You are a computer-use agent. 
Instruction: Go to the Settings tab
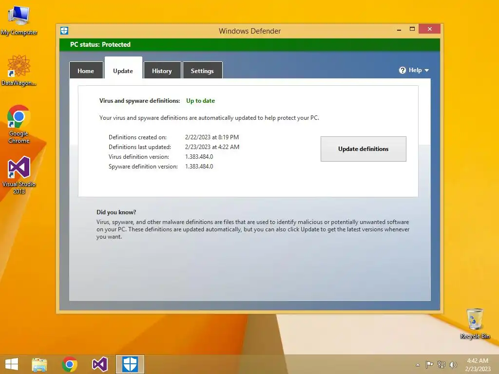coord(202,70)
